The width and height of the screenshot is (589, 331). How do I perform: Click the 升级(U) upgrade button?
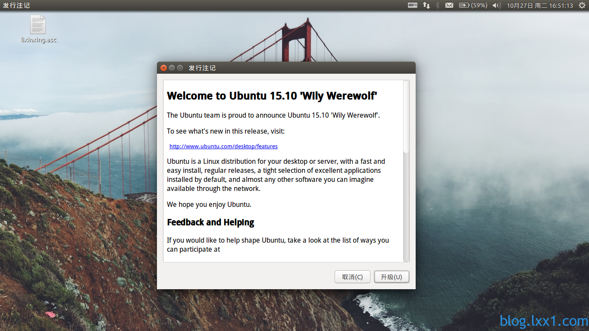(392, 277)
